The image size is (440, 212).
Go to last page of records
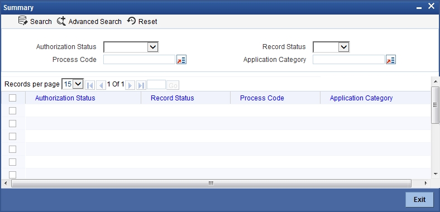pos(141,85)
